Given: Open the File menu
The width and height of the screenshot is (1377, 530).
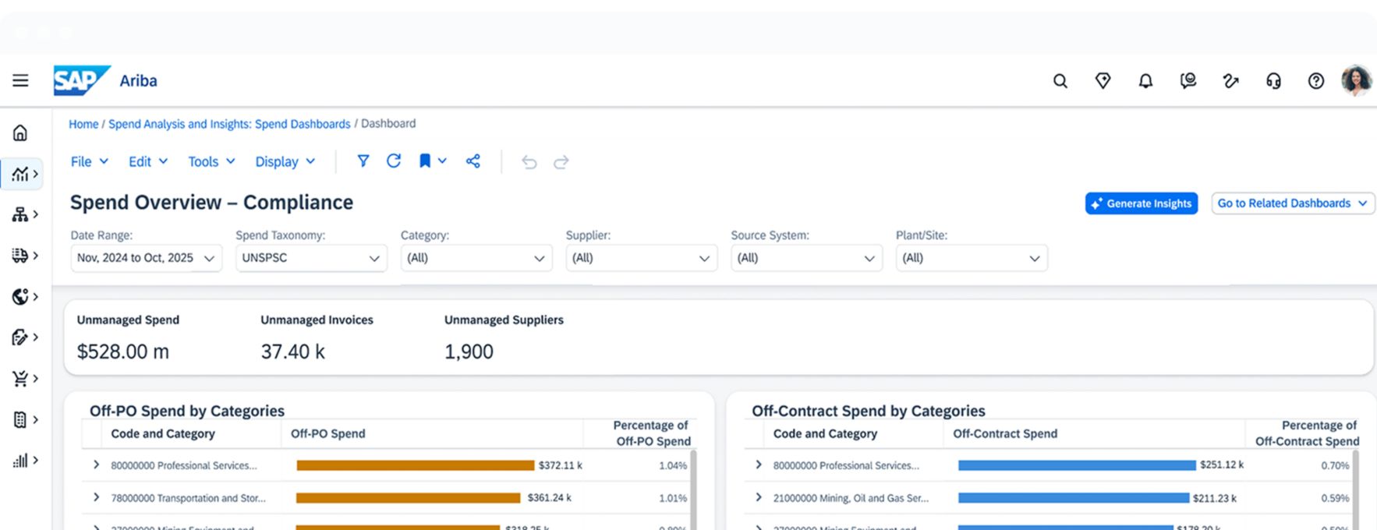Looking at the screenshot, I should 89,161.
